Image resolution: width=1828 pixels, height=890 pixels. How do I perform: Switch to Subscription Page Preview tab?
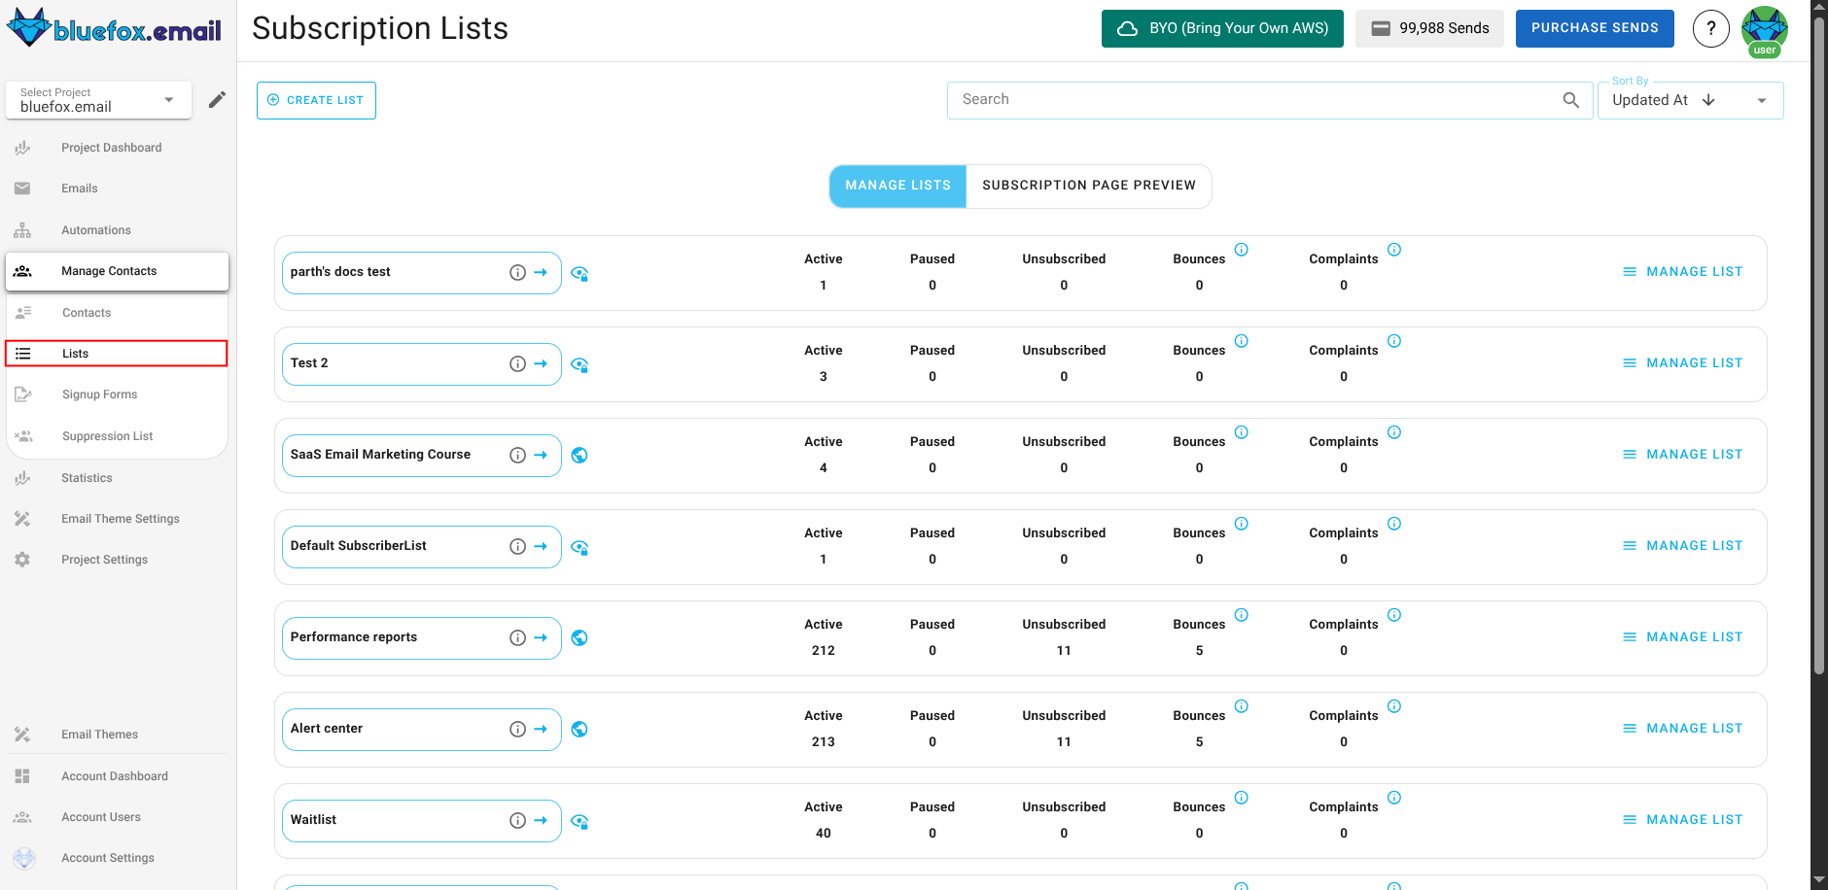(x=1088, y=185)
